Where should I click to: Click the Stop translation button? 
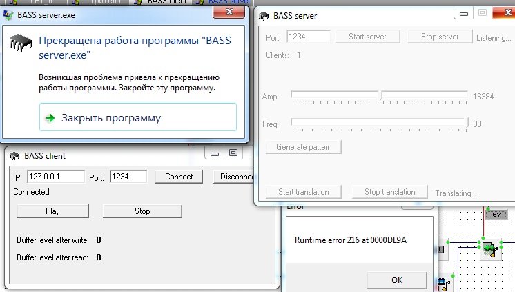(x=390, y=192)
